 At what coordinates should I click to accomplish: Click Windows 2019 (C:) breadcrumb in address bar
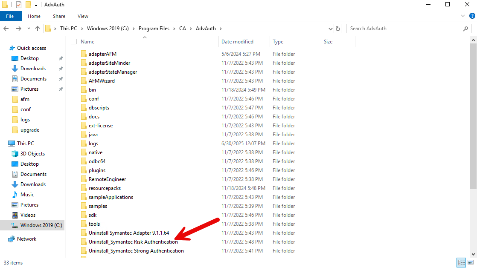coord(108,28)
